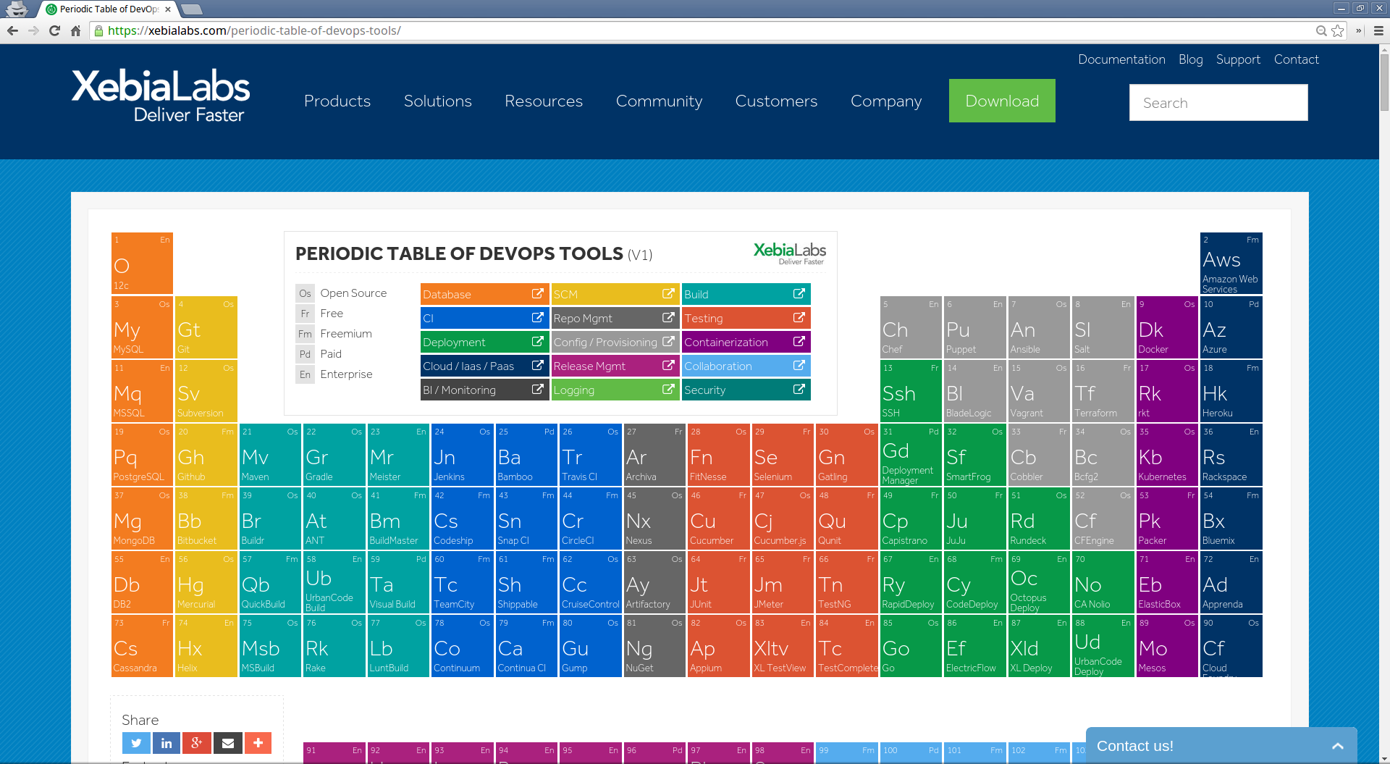Open external link icon on Deployment category
Screen dimensions: 1390x764
[537, 342]
